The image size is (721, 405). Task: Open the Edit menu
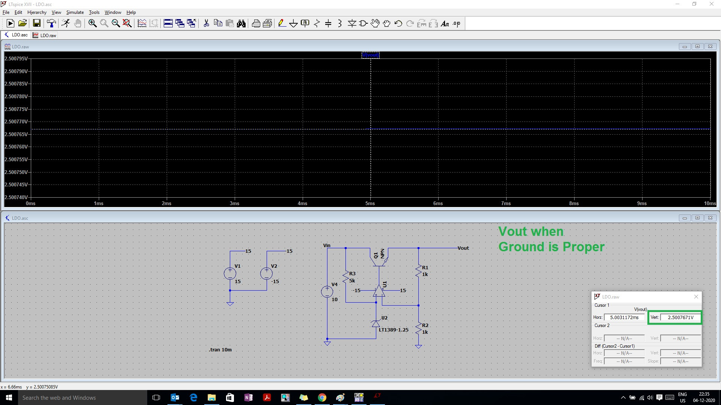point(18,12)
